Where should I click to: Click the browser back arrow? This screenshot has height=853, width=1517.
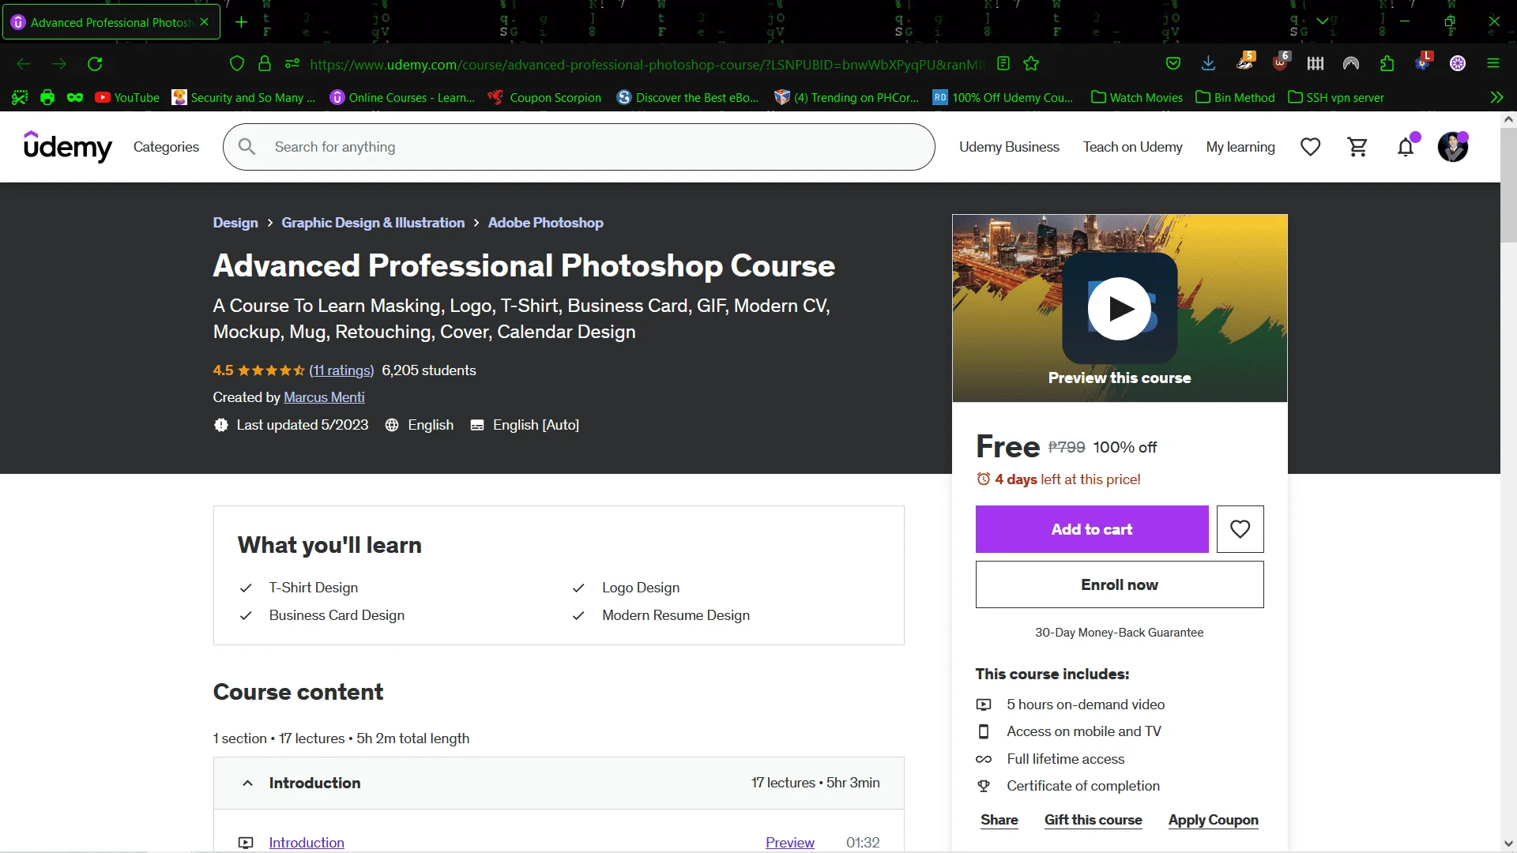click(x=24, y=64)
